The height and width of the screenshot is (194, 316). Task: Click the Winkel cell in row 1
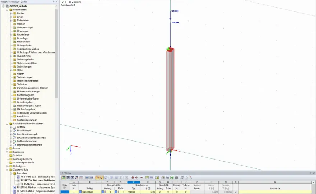click(x=134, y=192)
